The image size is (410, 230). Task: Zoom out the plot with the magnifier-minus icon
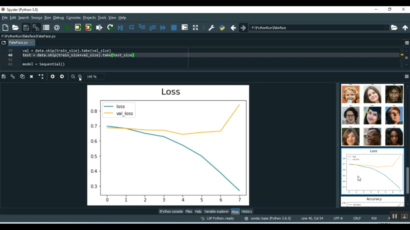(73, 77)
